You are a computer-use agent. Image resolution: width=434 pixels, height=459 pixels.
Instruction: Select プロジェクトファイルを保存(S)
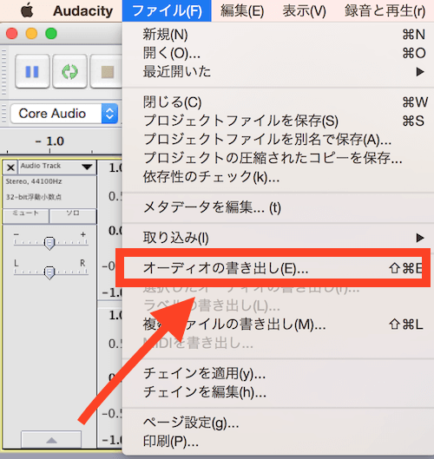278,121
